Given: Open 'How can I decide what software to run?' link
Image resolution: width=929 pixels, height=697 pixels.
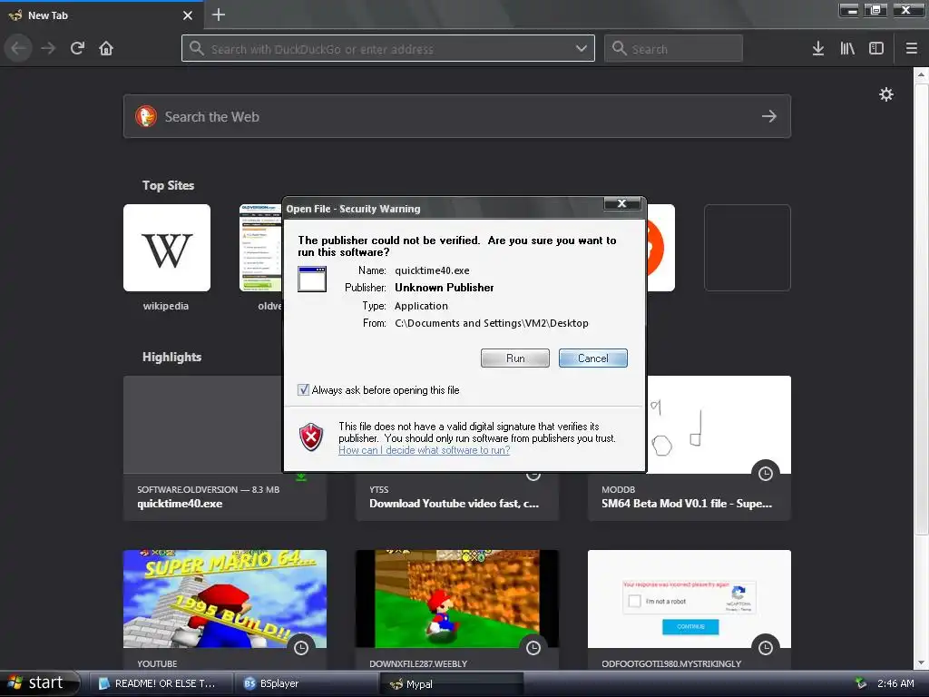Looking at the screenshot, I should (425, 450).
